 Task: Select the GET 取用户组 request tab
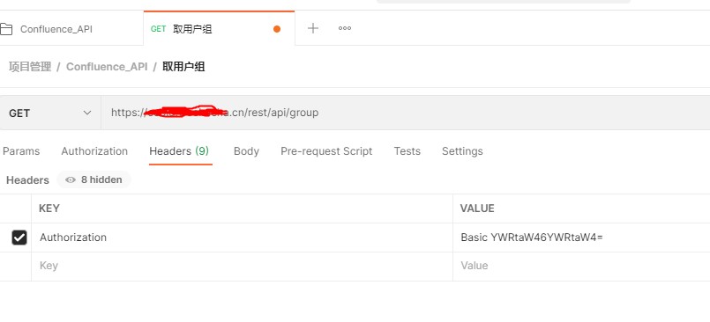219,29
